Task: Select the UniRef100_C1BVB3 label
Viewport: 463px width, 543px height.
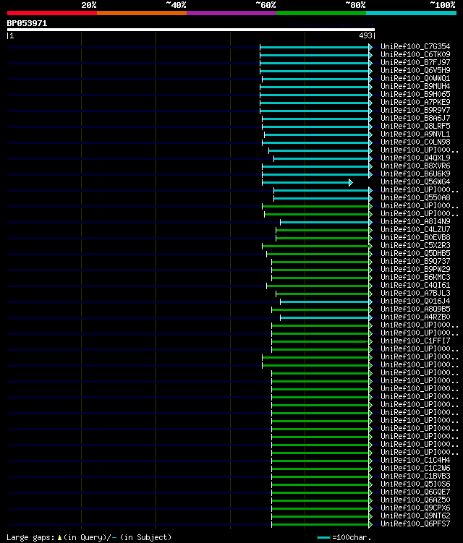Action: (x=415, y=476)
